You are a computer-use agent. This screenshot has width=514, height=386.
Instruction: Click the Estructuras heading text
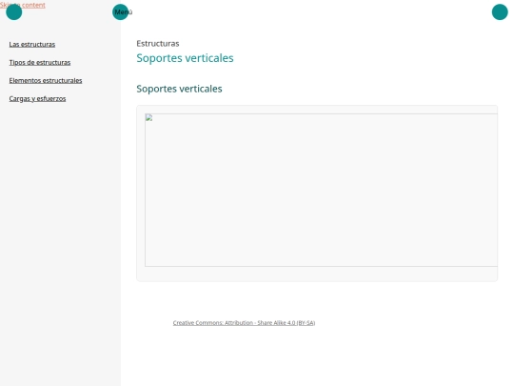158,43
